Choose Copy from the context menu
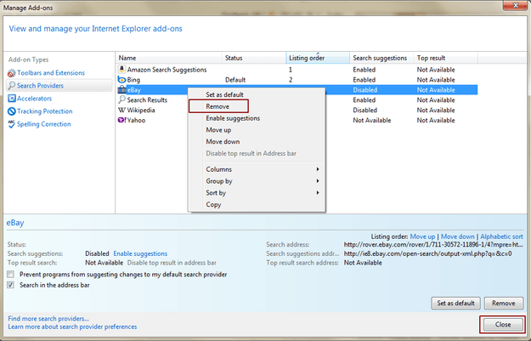Screen dimensions: 531x341 click(213, 204)
